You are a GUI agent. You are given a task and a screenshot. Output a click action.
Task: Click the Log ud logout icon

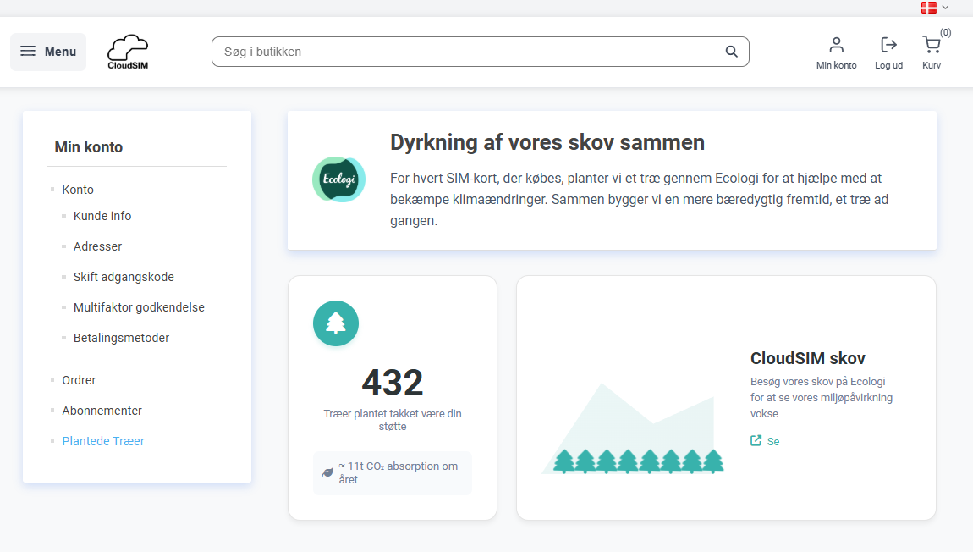click(x=888, y=45)
